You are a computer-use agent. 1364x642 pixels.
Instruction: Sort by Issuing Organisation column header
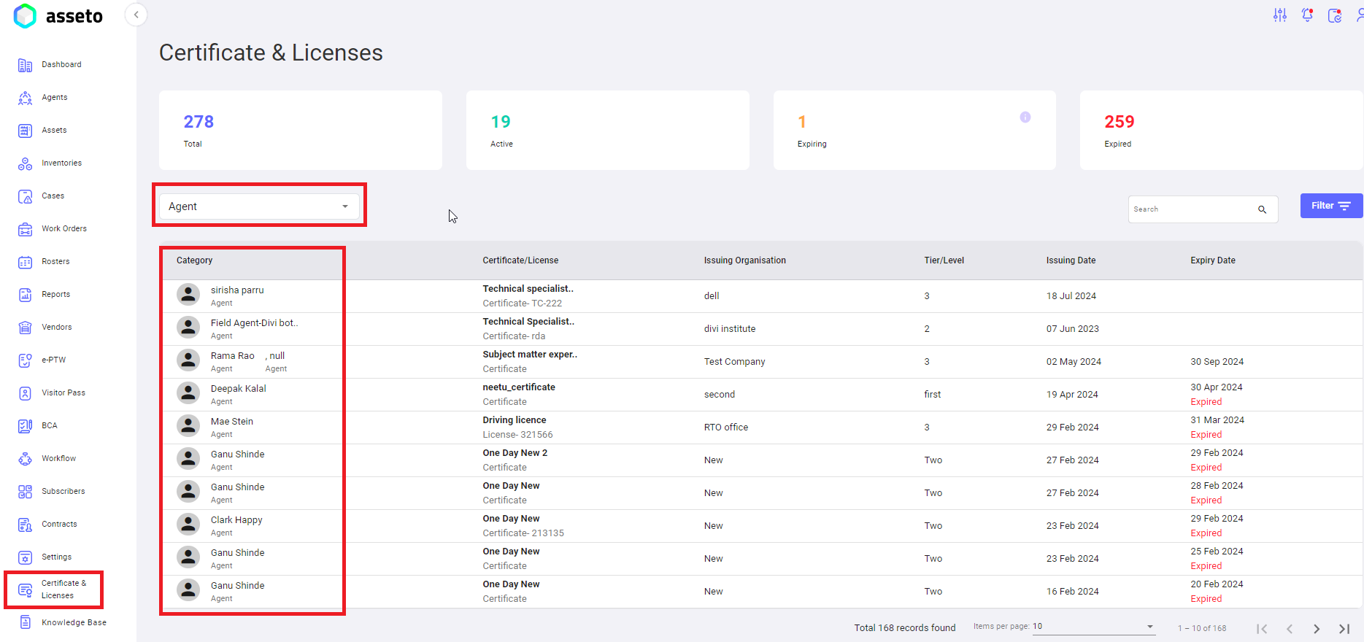click(x=744, y=260)
